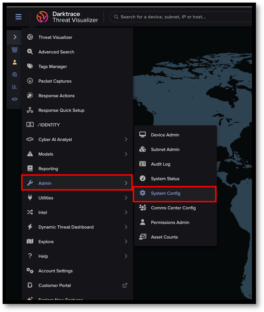Viewport: 264px width, 312px height.
Task: Open the AI Analyst eye sidebar icon
Action: pyautogui.click(x=15, y=99)
